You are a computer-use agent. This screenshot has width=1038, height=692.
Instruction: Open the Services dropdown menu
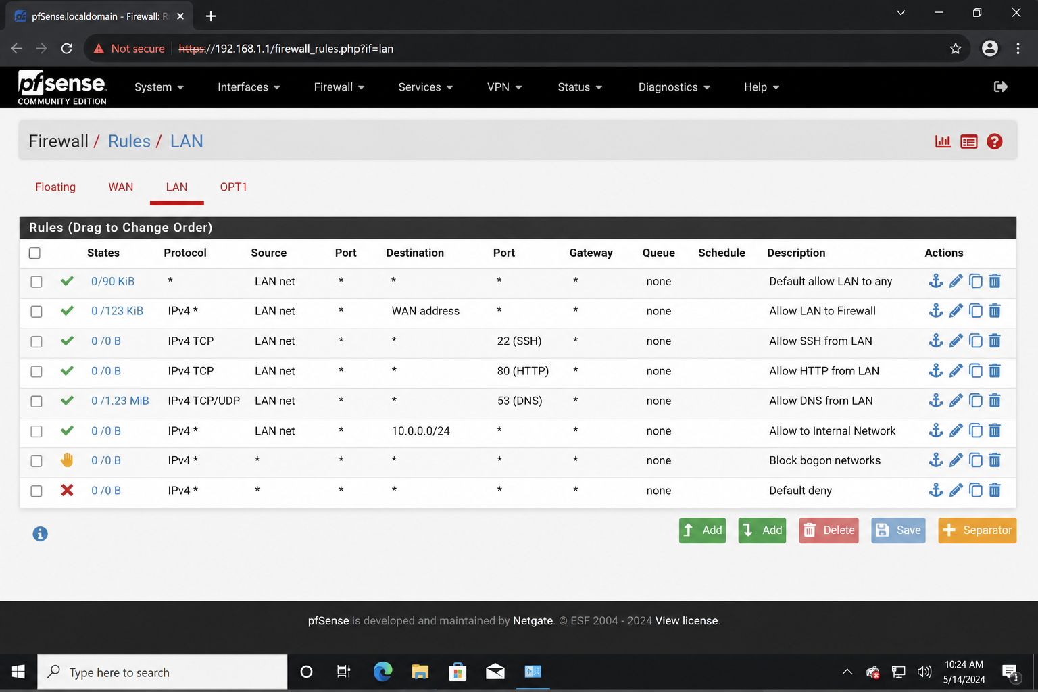tap(426, 87)
